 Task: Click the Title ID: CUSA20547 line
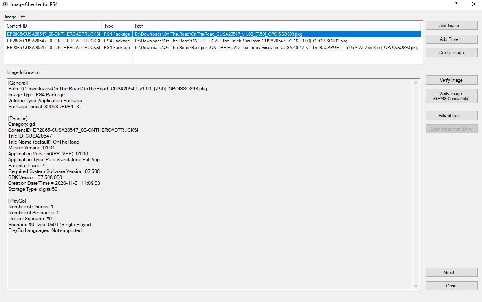(30, 136)
